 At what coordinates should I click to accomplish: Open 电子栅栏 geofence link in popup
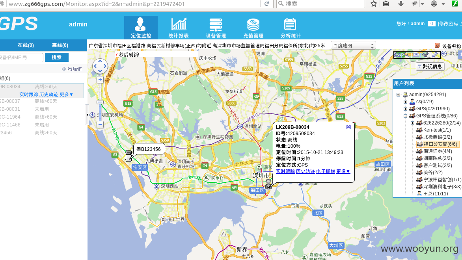(x=325, y=171)
